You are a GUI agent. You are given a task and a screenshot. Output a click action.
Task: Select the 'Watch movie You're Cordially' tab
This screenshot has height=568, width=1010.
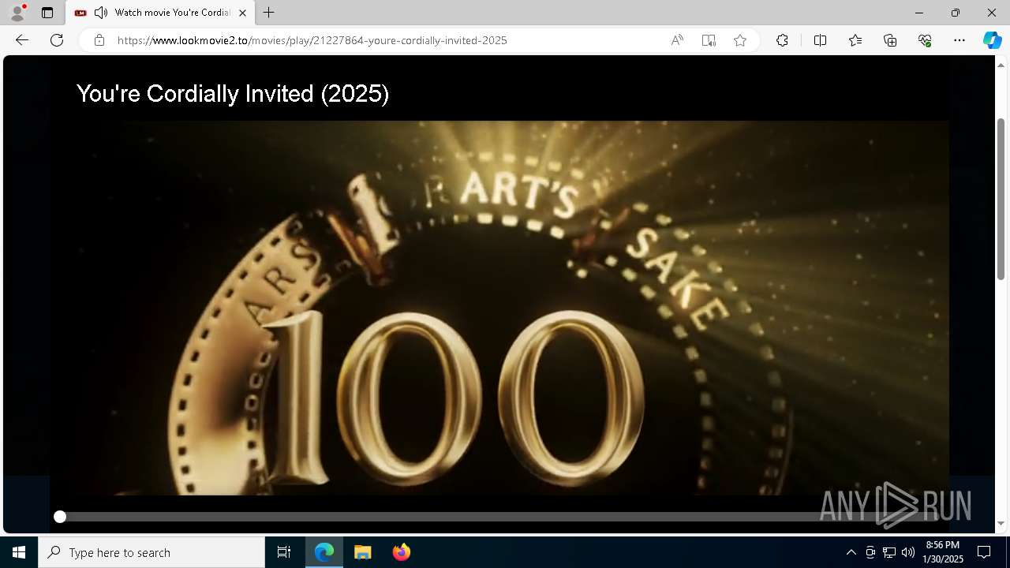(160, 13)
